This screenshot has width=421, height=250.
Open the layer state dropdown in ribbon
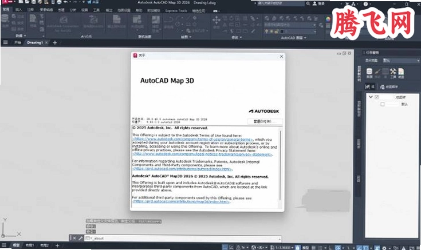(290, 25)
